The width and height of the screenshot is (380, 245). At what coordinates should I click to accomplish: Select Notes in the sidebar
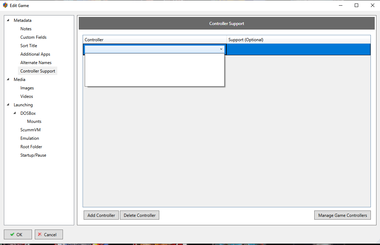point(26,29)
